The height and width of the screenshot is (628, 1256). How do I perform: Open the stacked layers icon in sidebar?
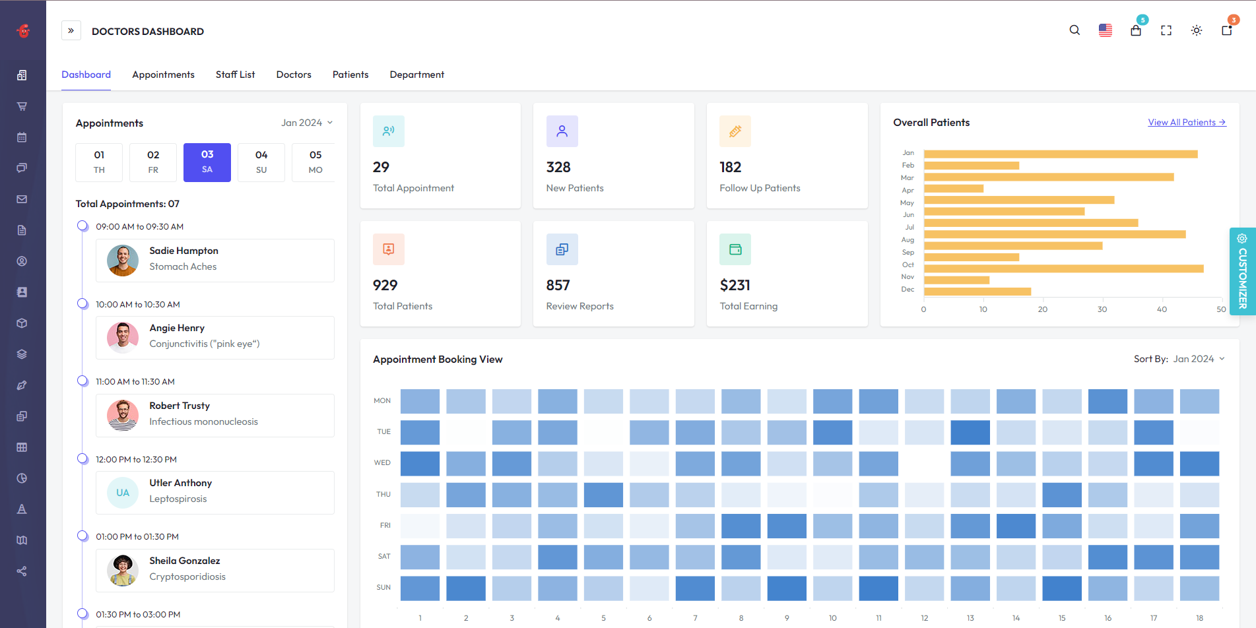tap(22, 354)
